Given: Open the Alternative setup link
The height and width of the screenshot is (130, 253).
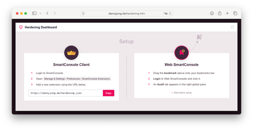Looking at the screenshot, I should (x=183, y=93).
